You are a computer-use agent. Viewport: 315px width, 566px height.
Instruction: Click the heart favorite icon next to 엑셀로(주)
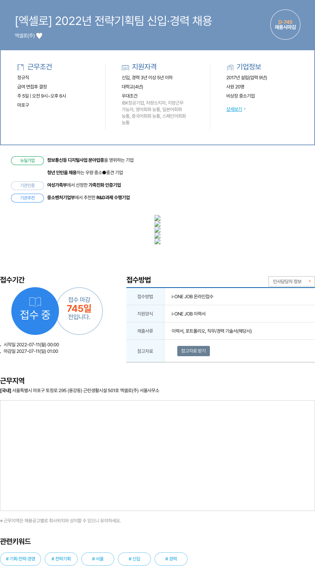coord(39,36)
